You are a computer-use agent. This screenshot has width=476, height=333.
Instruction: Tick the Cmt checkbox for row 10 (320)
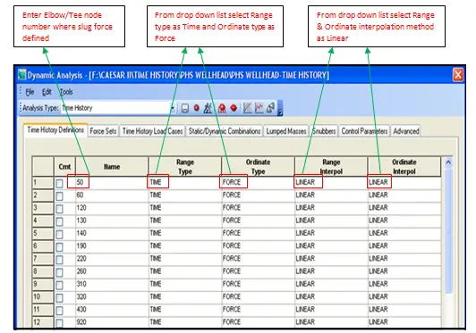tap(59, 298)
